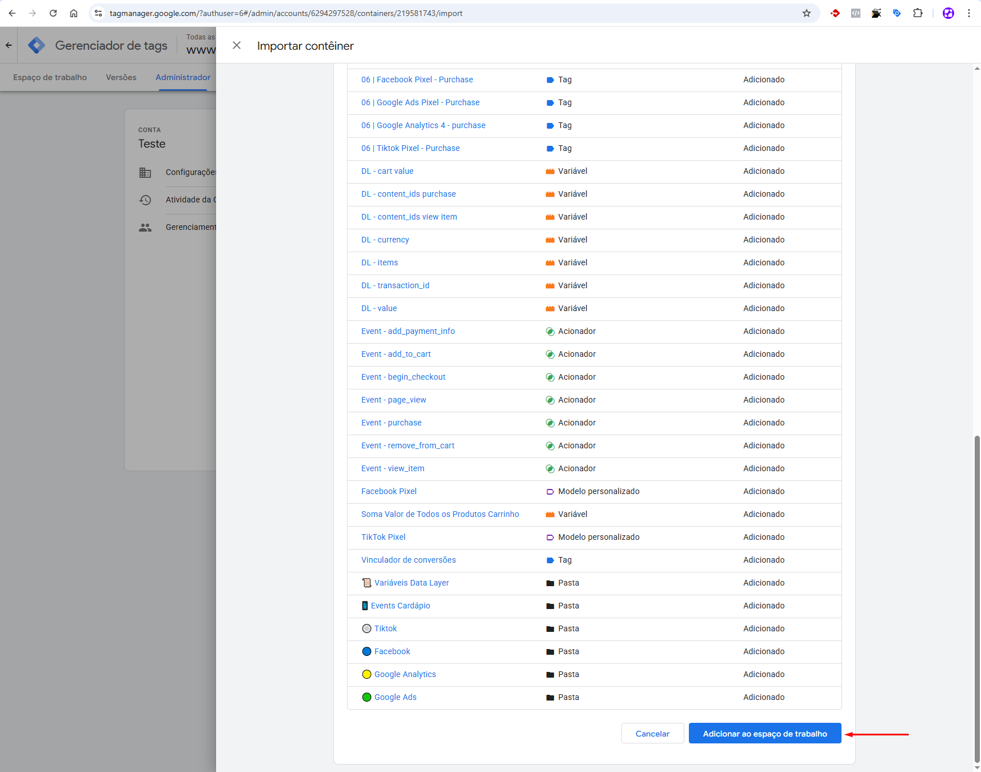Click the page vertical scrollbar thumb
This screenshot has width=981, height=772.
click(x=977, y=599)
